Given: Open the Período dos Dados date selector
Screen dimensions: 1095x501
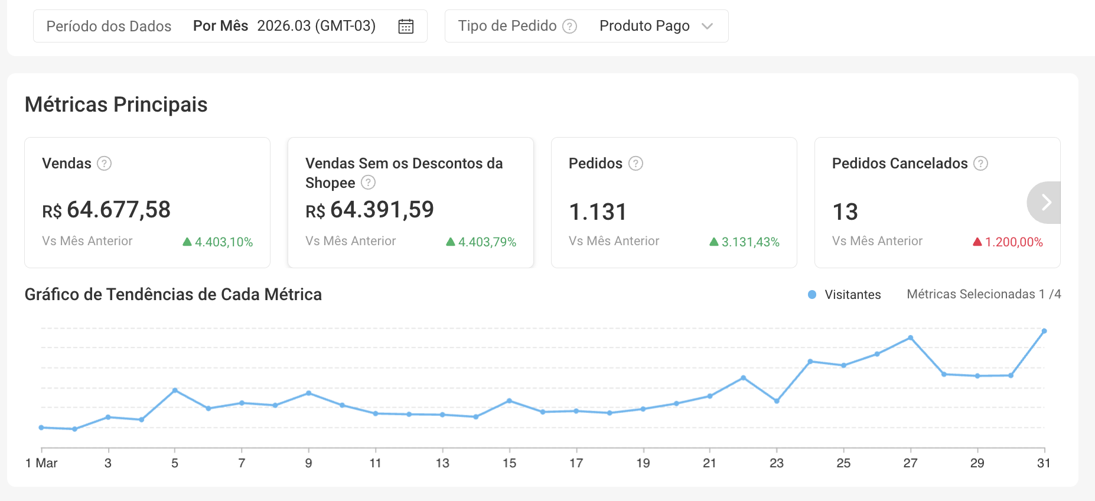Looking at the screenshot, I should point(230,26).
